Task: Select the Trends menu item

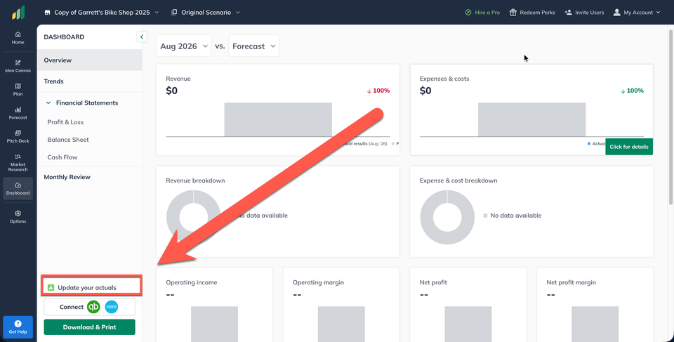Action: 89,81
